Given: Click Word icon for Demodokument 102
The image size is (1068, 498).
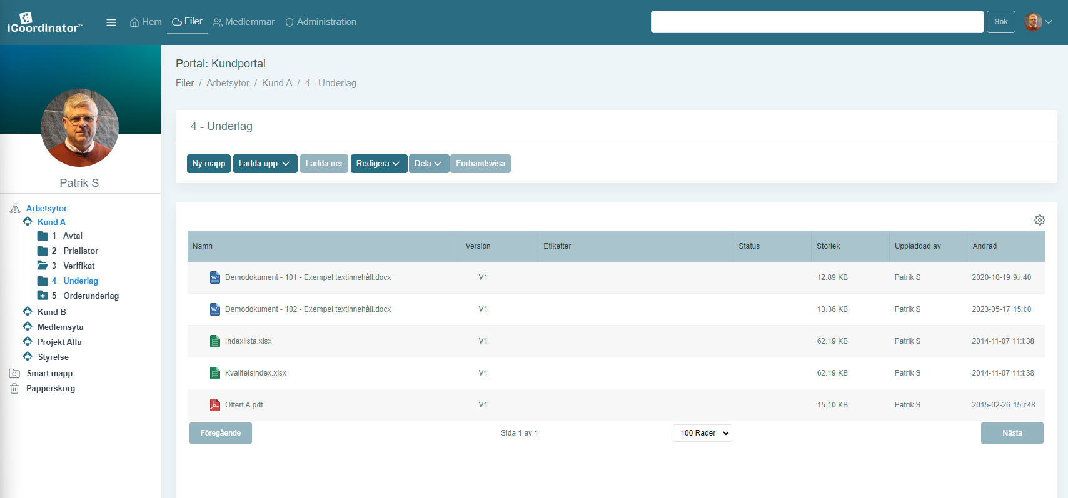Looking at the screenshot, I should point(215,309).
